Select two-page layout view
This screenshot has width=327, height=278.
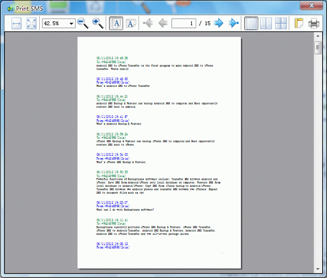coord(266,23)
